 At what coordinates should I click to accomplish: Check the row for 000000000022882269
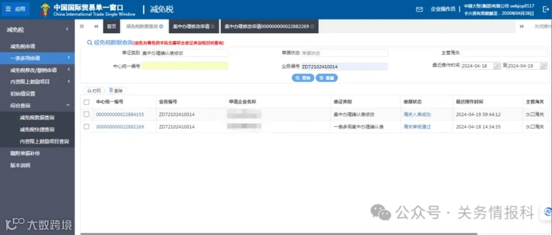tap(86, 126)
